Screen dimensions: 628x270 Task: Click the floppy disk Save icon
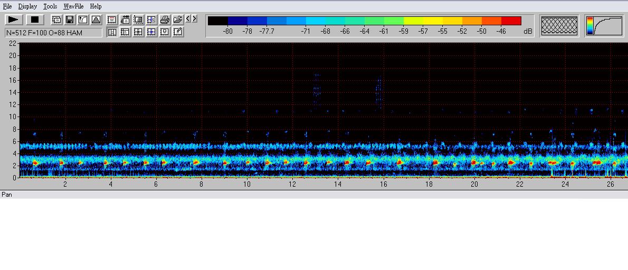click(x=70, y=20)
